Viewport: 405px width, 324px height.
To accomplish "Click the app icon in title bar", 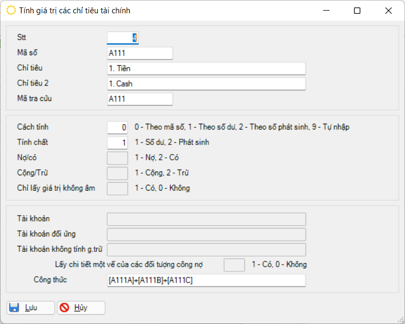I will point(11,10).
